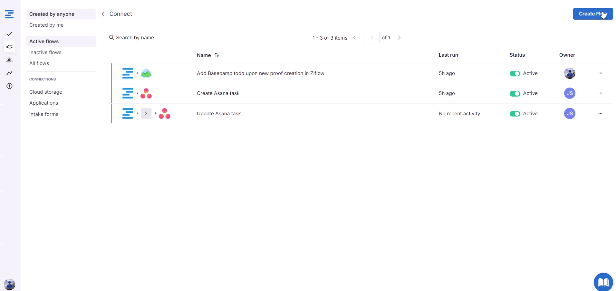Open the proofs checkmark icon in the sidebar

tap(9, 34)
